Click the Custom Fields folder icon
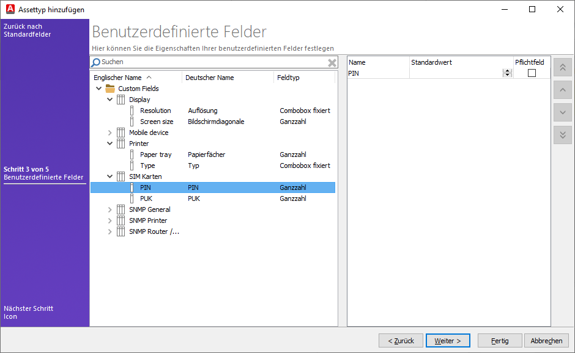575x353 pixels. click(111, 88)
